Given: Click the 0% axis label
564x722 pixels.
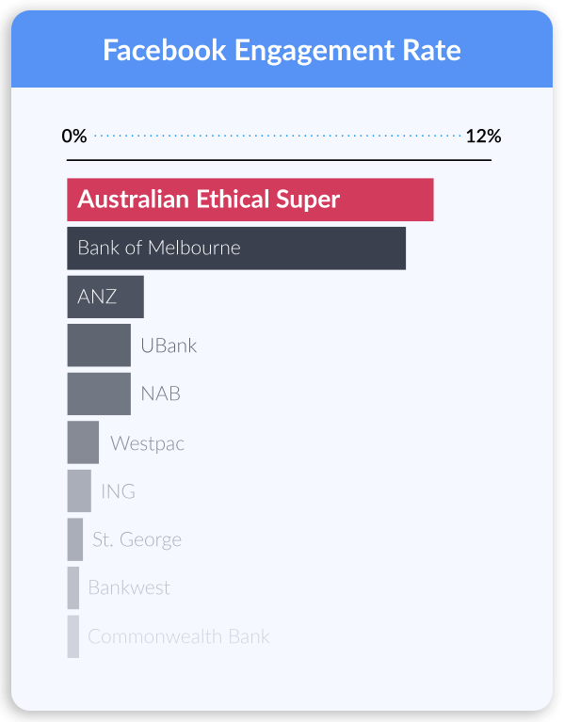Looking at the screenshot, I should point(74,136).
